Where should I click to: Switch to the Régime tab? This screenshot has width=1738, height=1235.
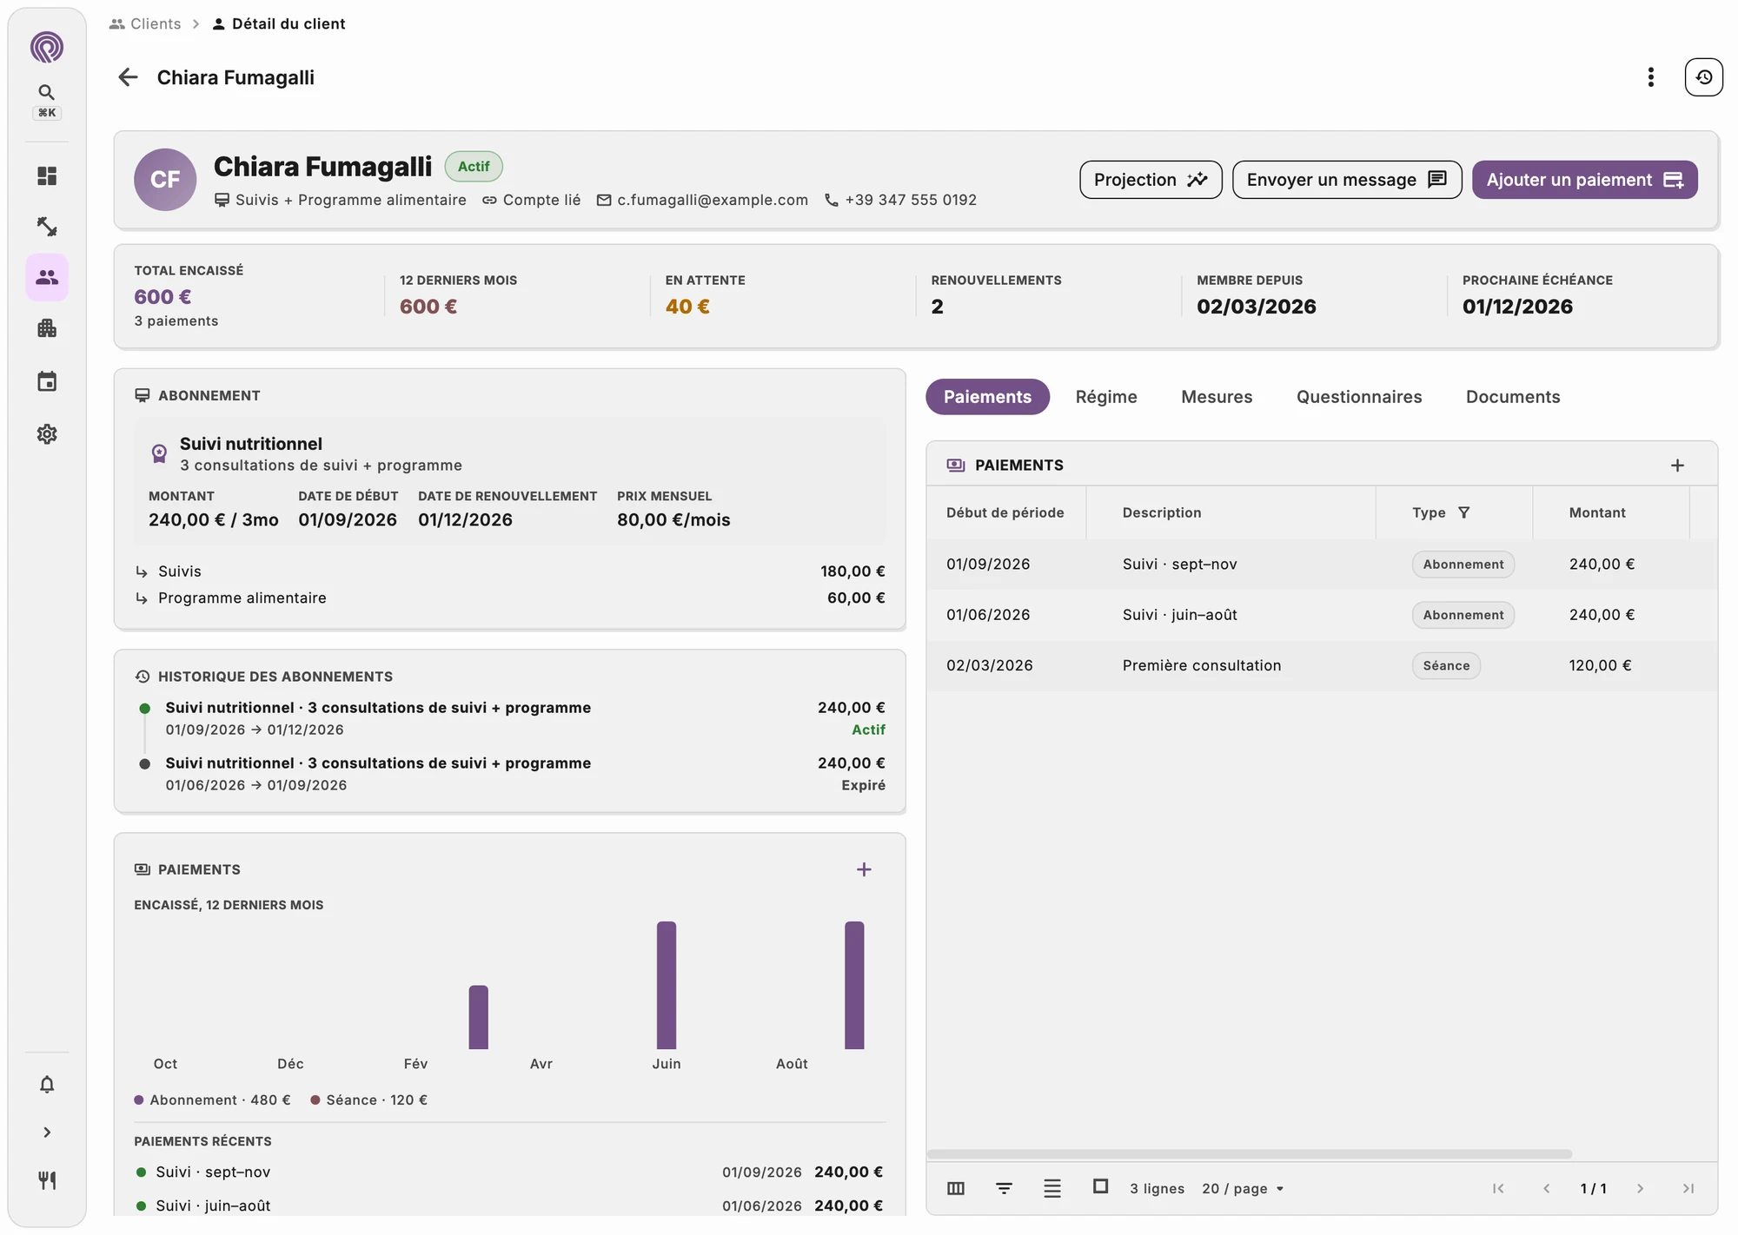tap(1106, 397)
